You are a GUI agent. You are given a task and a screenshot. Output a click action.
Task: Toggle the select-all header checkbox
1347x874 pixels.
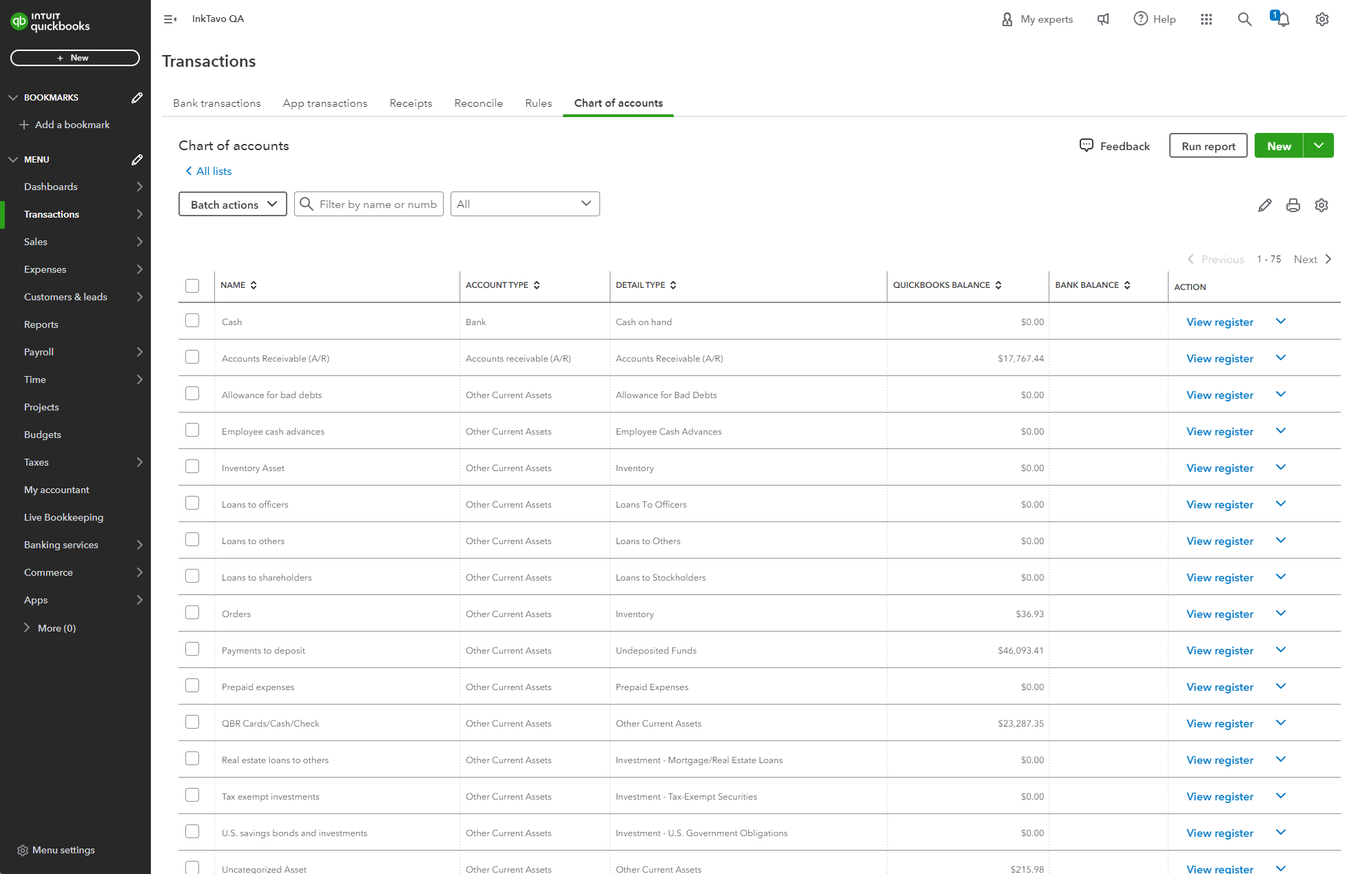coord(192,286)
